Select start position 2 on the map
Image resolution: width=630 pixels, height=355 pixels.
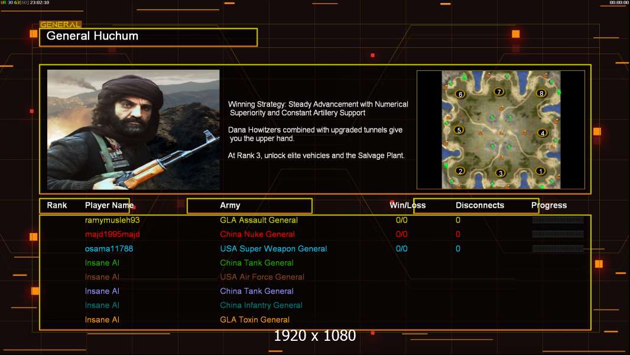pyautogui.click(x=460, y=171)
